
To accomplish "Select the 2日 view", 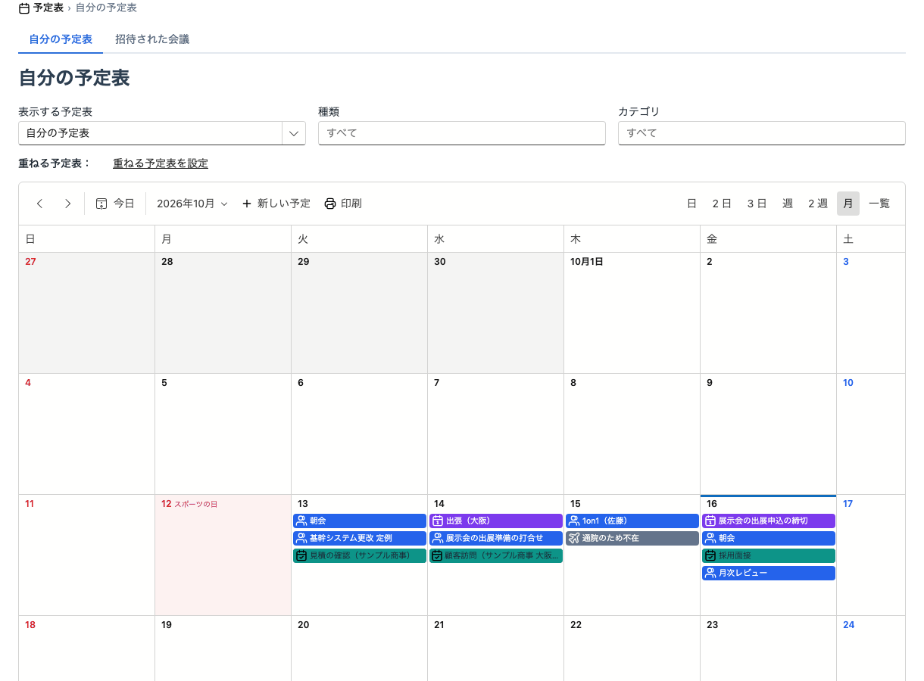I will (722, 204).
